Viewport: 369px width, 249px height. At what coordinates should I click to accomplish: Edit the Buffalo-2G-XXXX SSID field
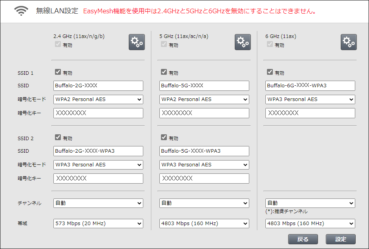[x=98, y=86]
